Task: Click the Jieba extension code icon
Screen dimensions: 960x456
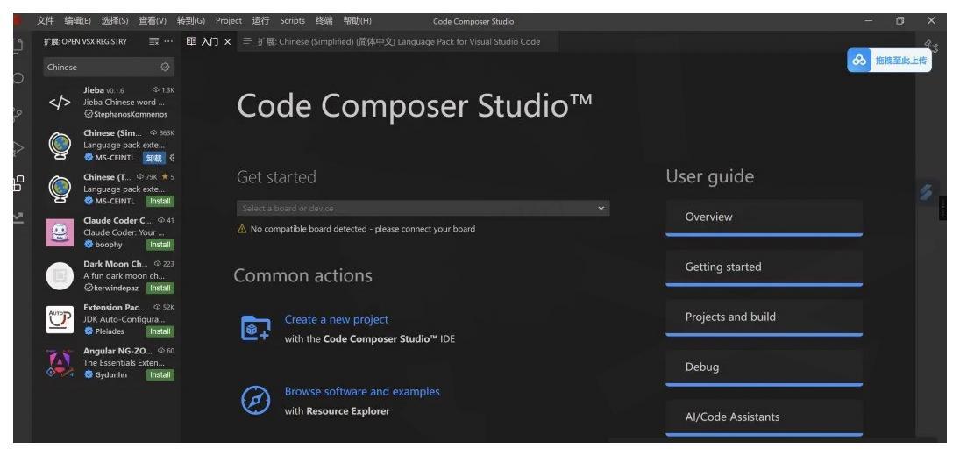Action: [60, 103]
